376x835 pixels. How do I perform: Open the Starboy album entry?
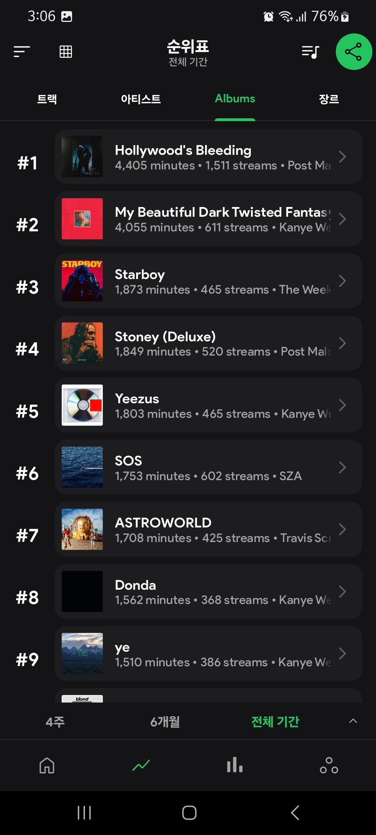[x=208, y=281]
